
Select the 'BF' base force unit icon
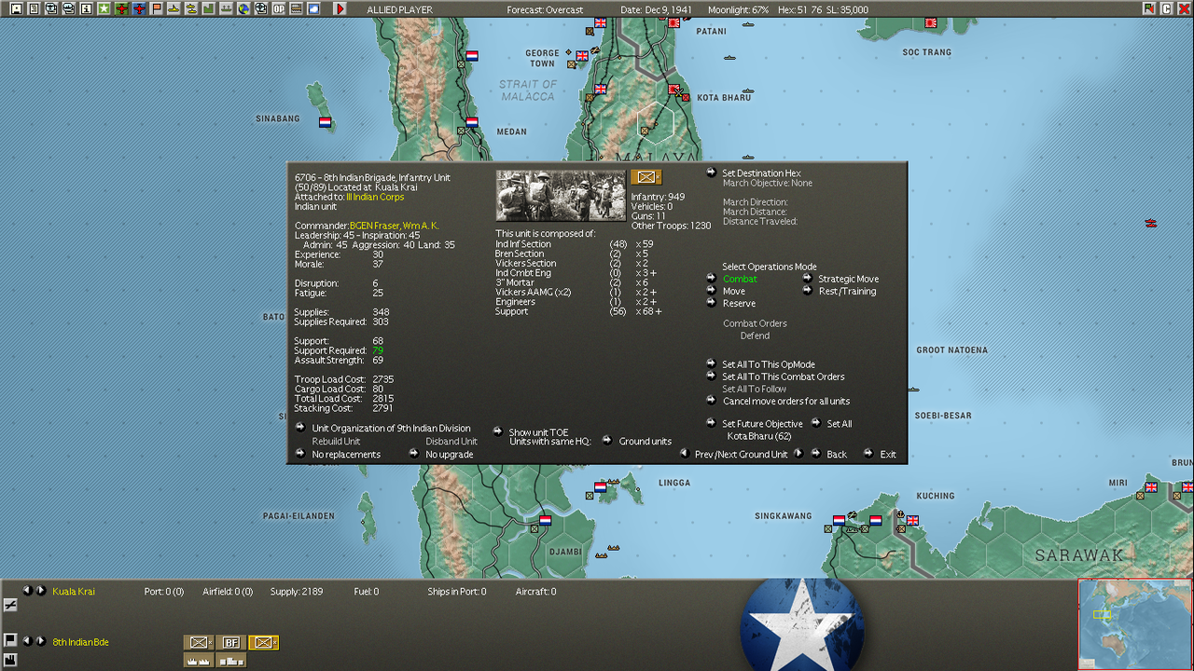[x=231, y=642]
